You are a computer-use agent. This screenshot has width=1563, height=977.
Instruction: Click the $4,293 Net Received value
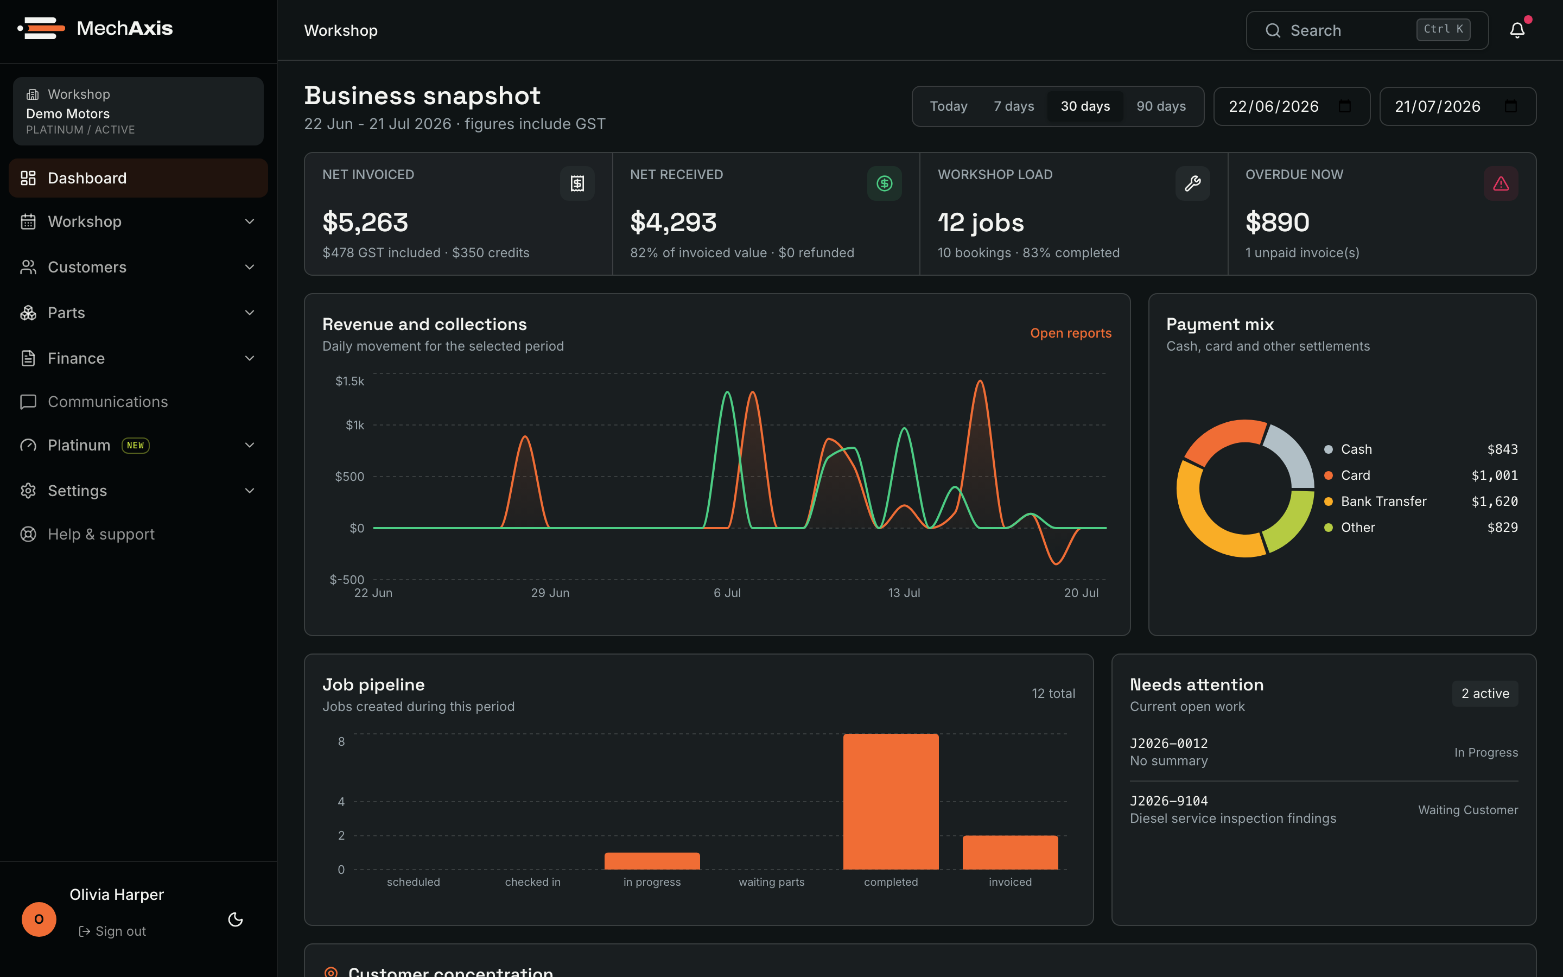point(673,223)
